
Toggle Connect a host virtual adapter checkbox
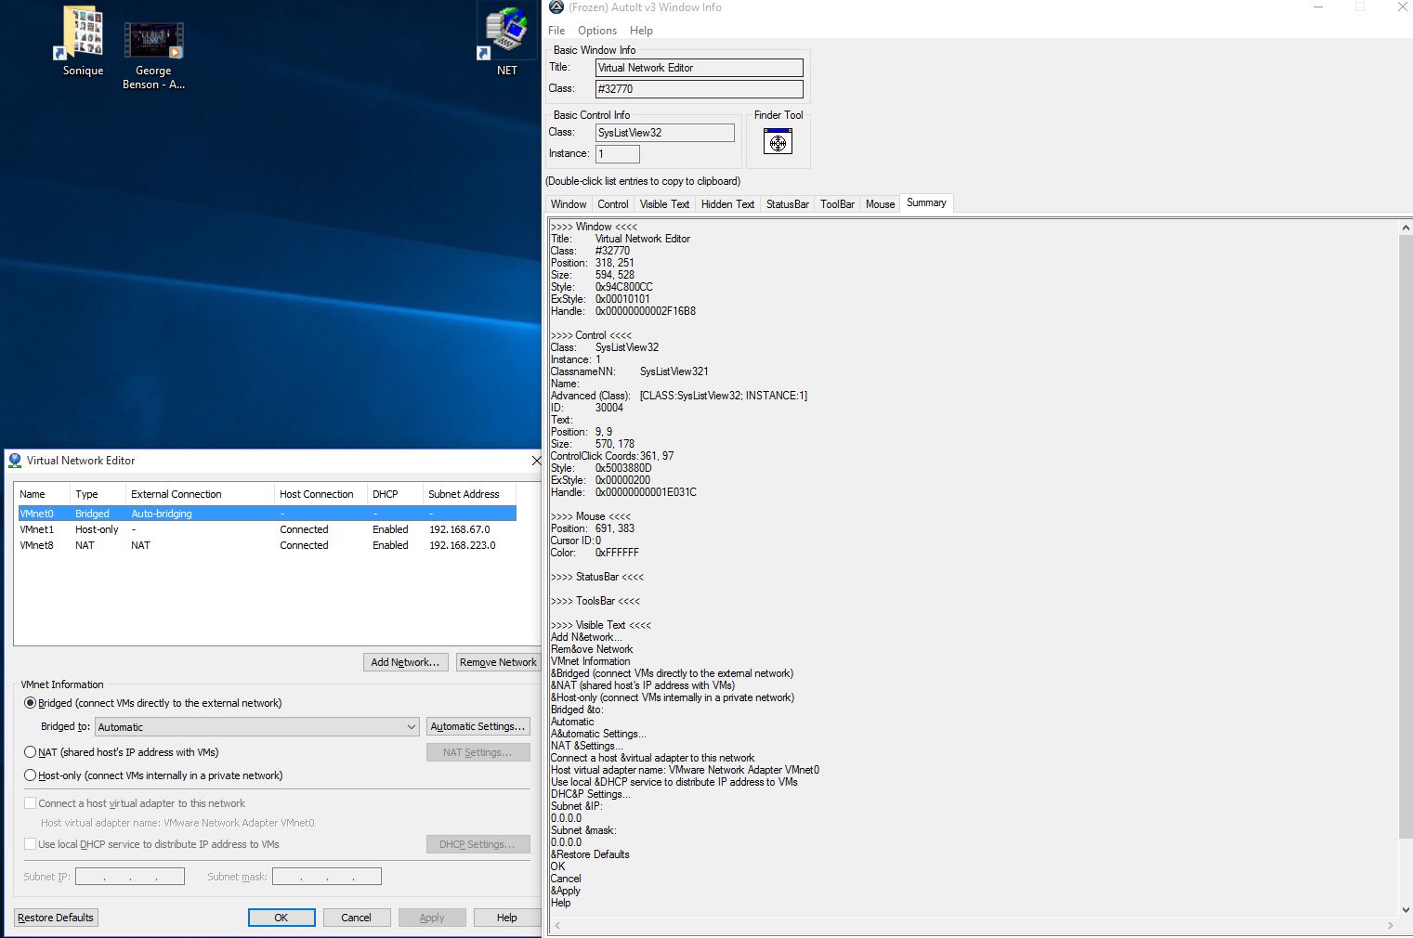coord(30,803)
